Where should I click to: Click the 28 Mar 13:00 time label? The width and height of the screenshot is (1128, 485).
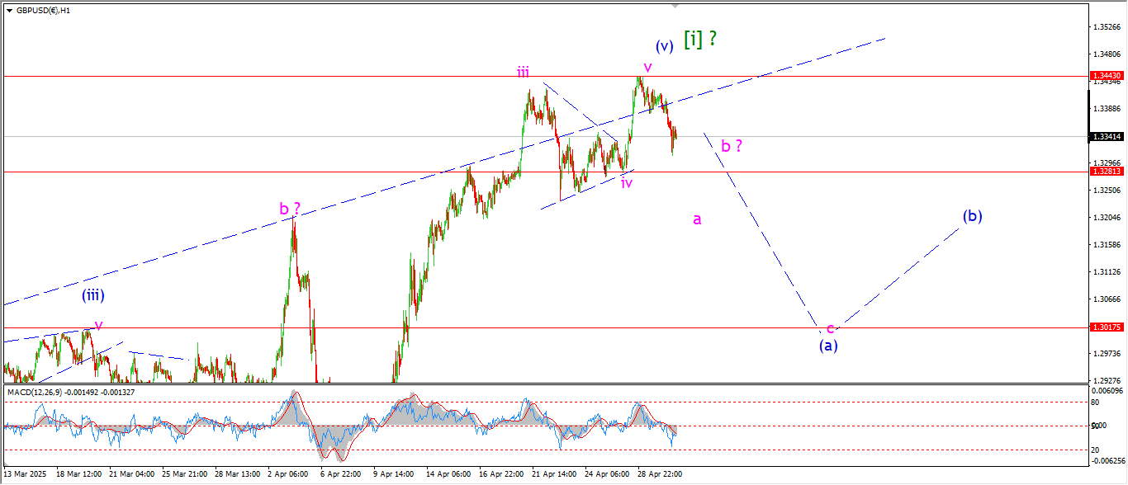238,475
